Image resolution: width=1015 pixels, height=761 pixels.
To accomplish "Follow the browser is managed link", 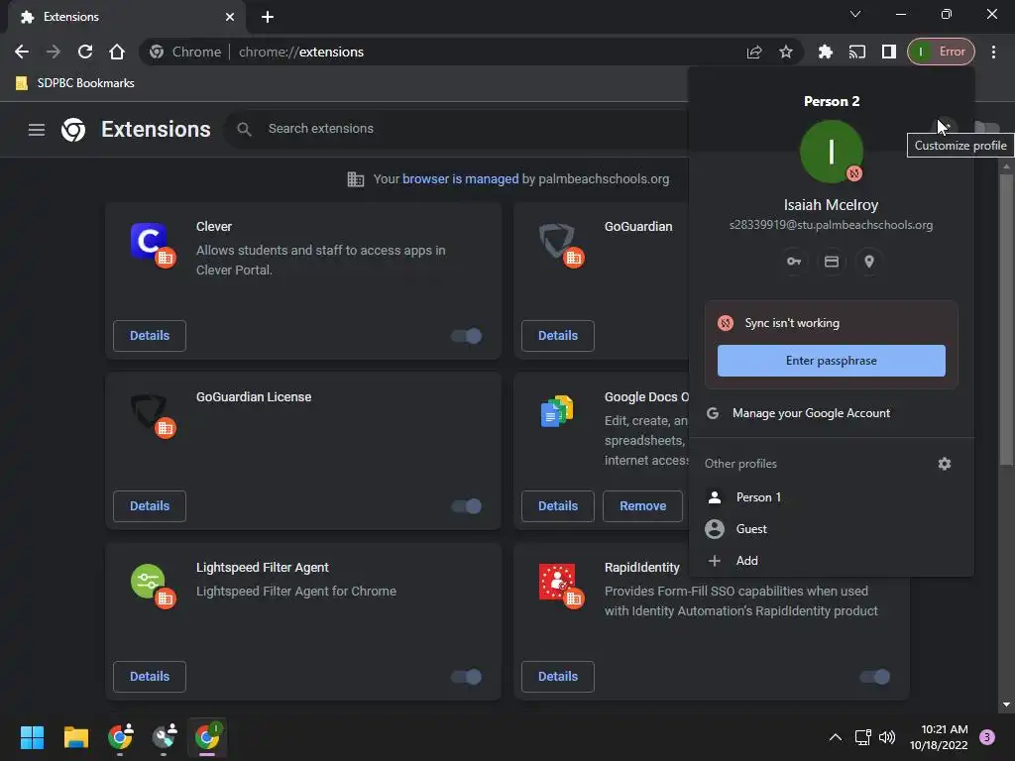I will click(460, 178).
